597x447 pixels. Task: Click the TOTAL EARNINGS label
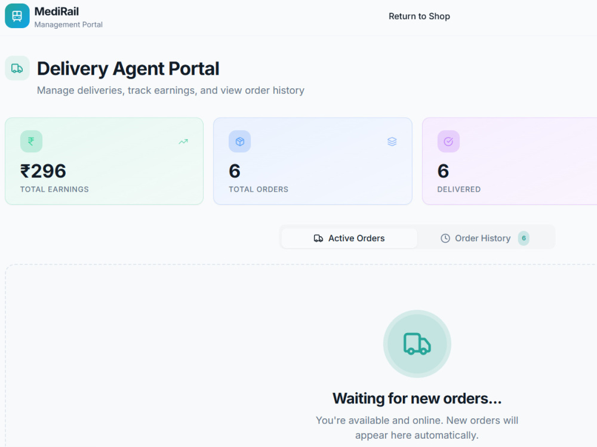54,189
